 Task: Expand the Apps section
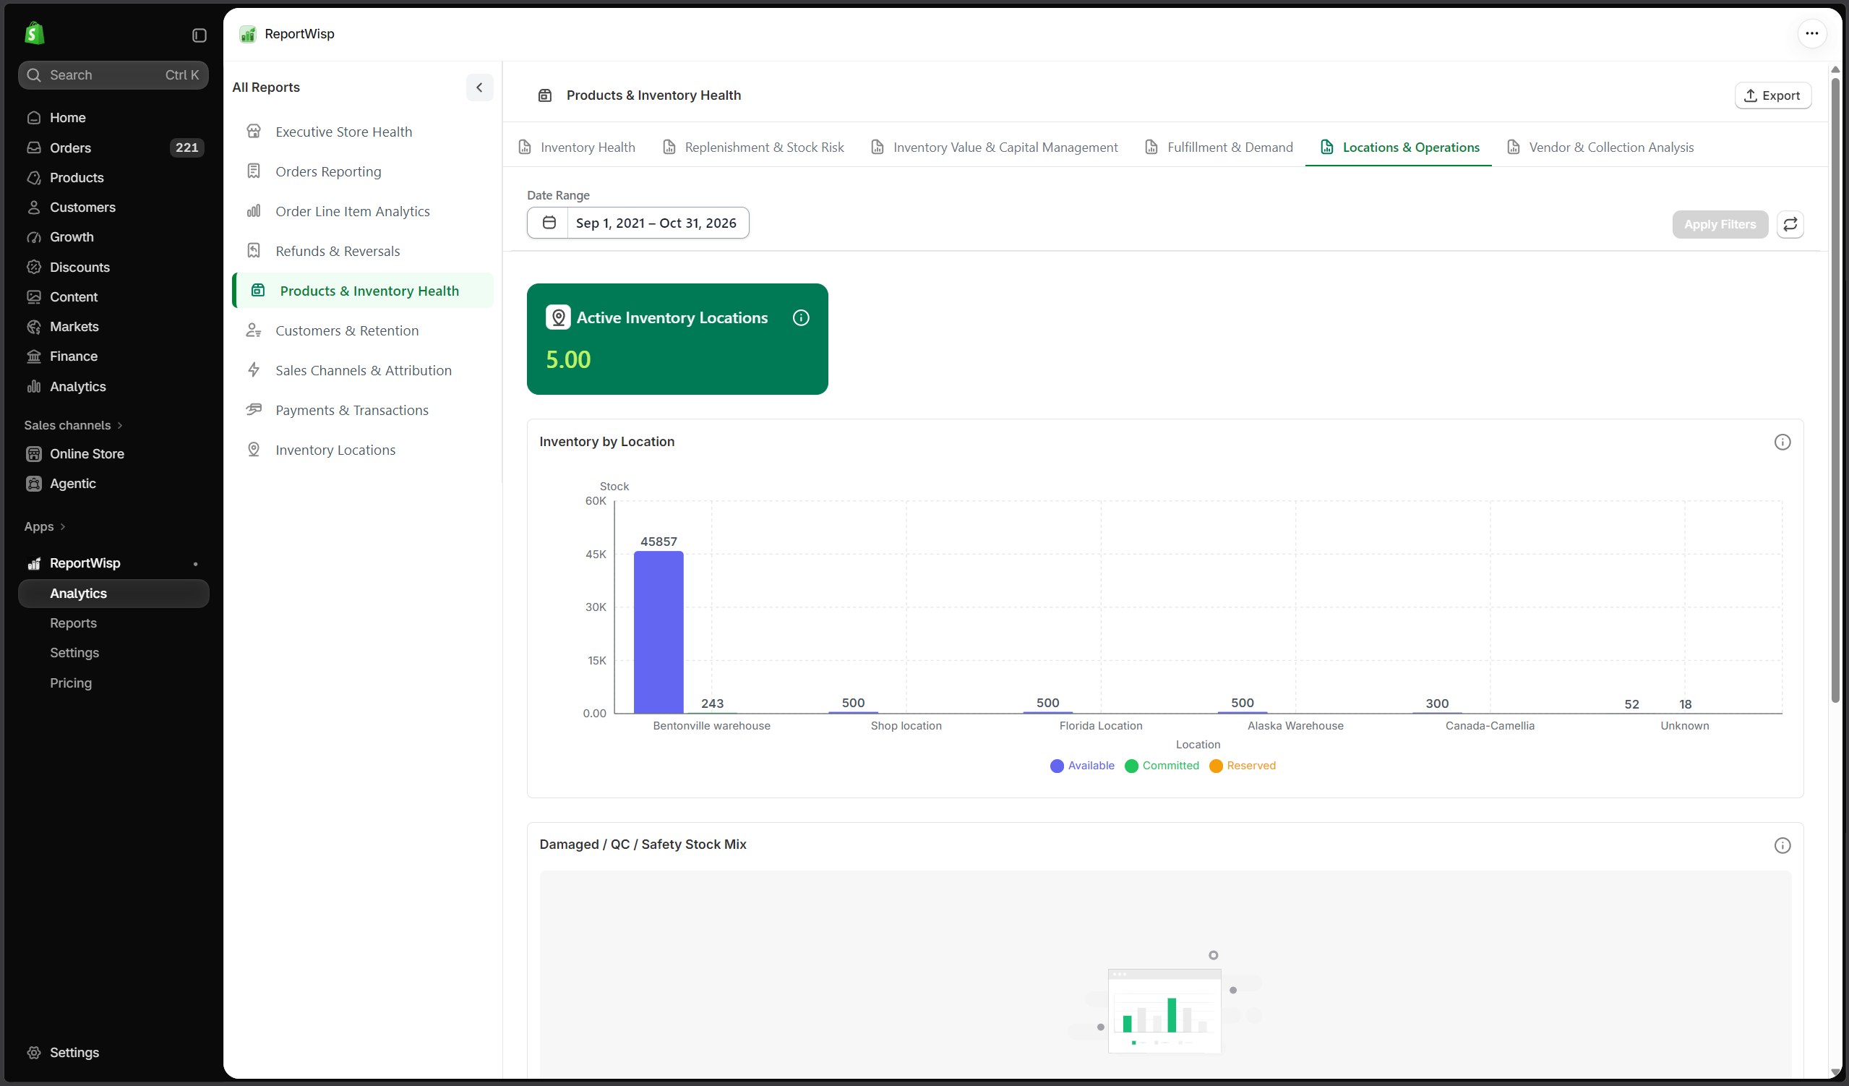click(x=45, y=527)
